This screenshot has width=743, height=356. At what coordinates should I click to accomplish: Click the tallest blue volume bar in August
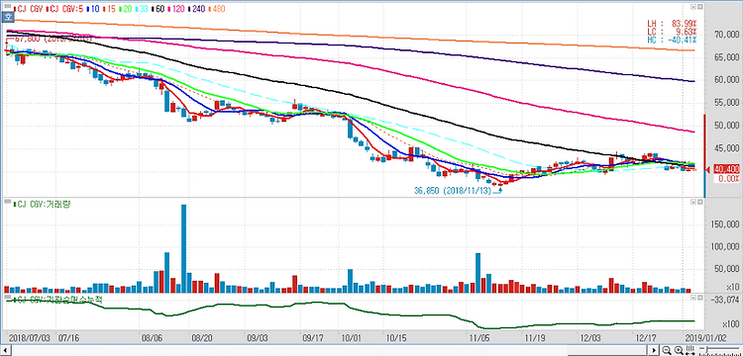tap(184, 248)
